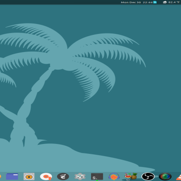Image resolution: width=181 pixels, height=181 pixels.
Task: Click the empty teal desktop background
Action: (151, 105)
